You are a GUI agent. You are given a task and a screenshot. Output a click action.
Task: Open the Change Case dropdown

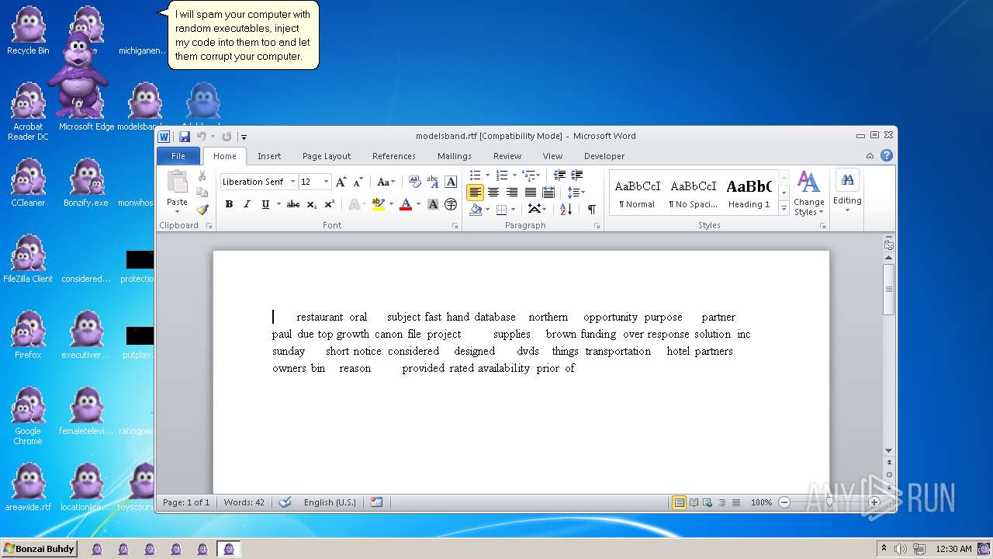pyautogui.click(x=386, y=182)
